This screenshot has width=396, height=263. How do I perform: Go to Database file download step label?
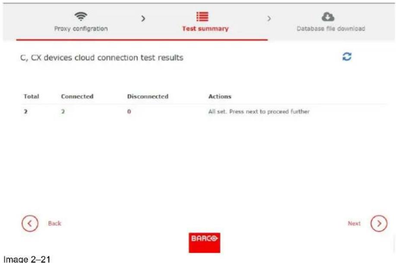pos(331,29)
